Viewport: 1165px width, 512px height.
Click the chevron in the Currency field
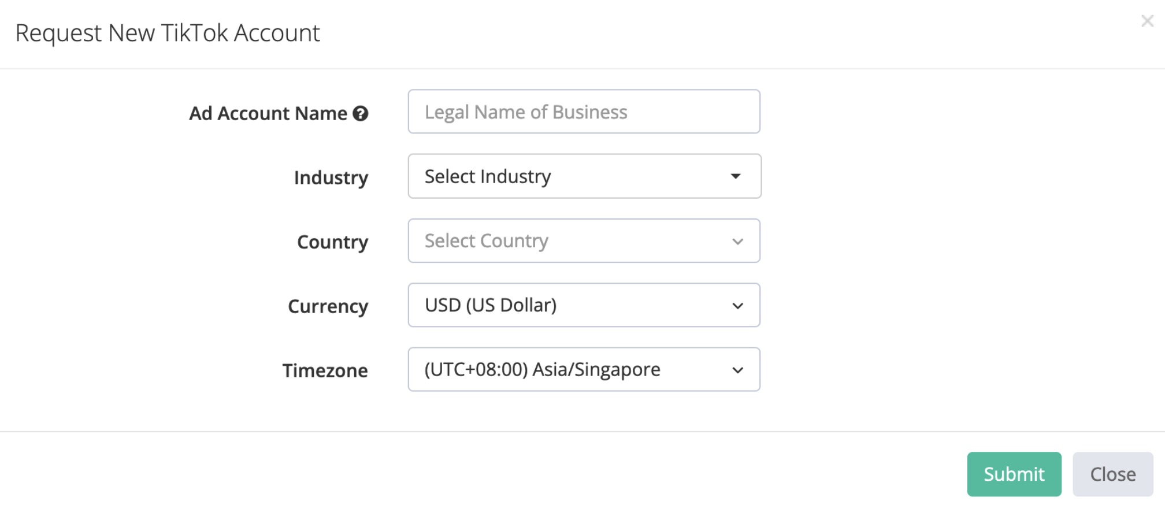737,306
